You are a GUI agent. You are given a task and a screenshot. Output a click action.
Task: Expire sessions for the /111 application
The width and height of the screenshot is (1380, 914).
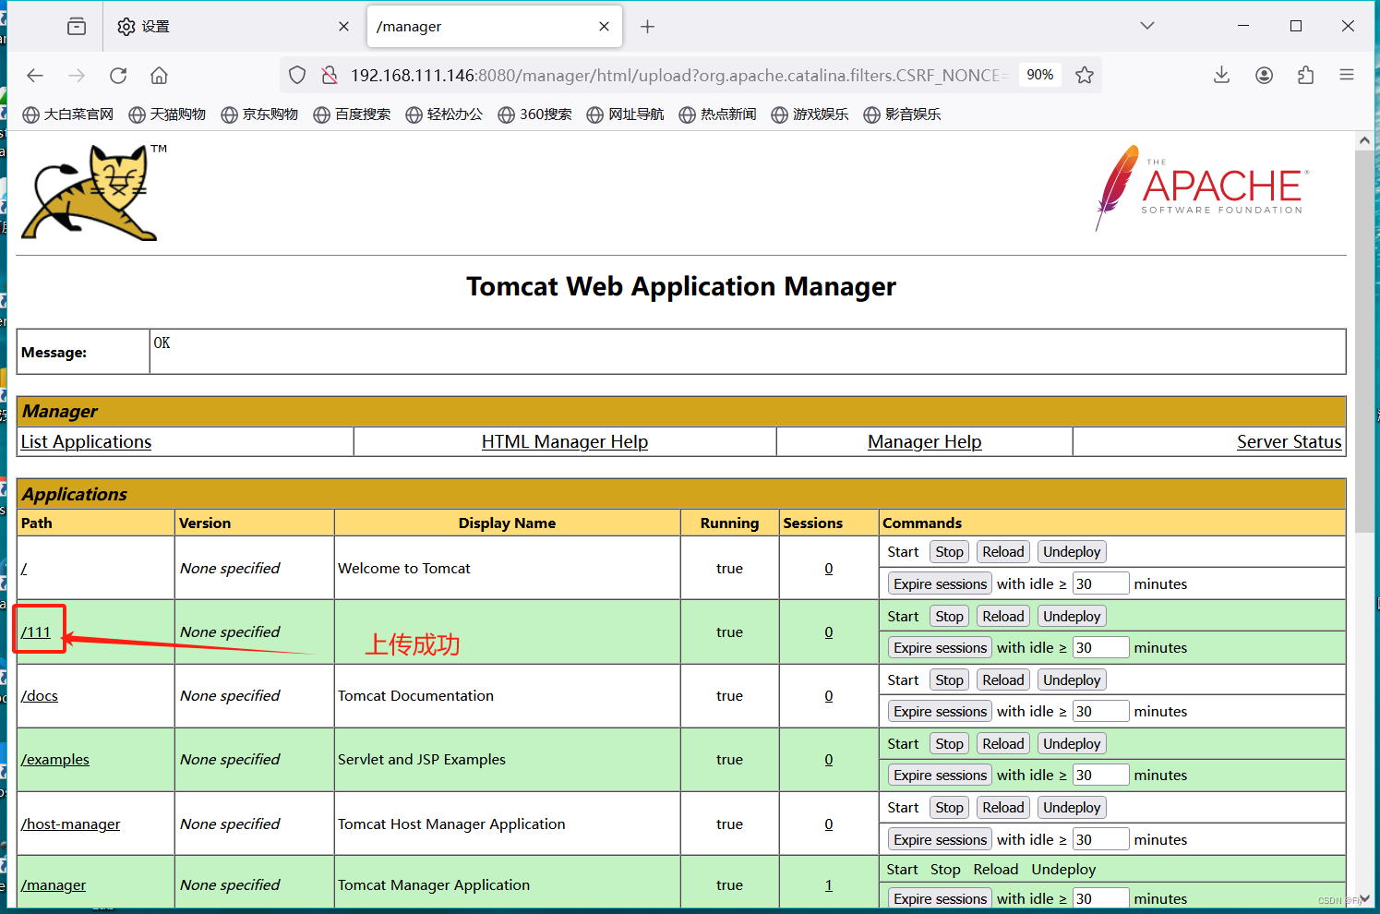point(940,648)
